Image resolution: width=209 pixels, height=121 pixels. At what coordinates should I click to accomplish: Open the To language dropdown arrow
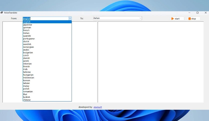[140, 18]
